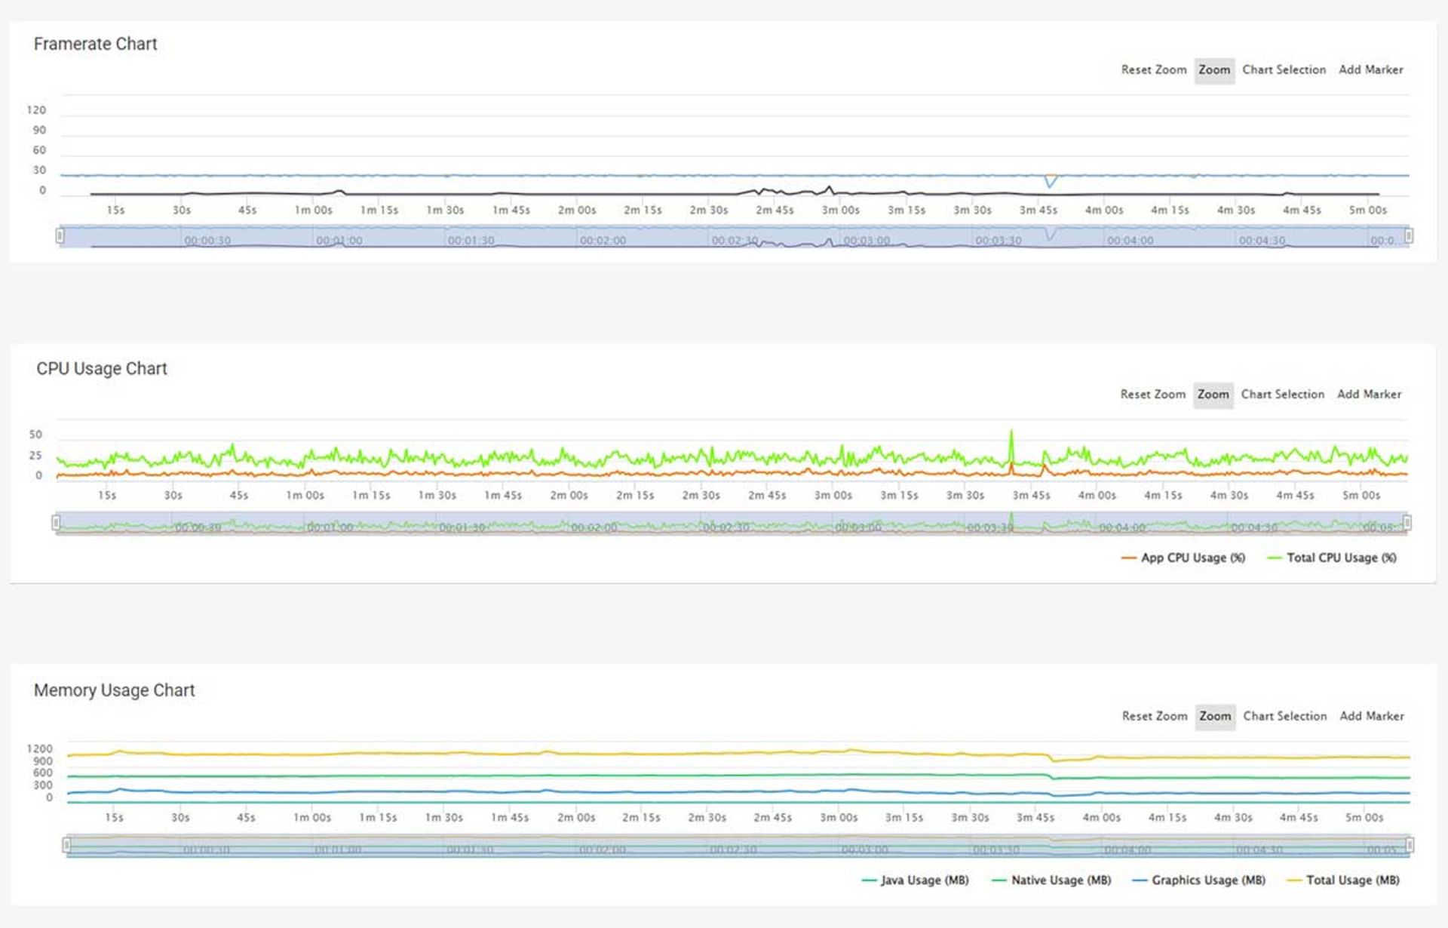The image size is (1448, 928).
Task: Click 00:02:00 in Framerate navigator strip
Action: [603, 241]
